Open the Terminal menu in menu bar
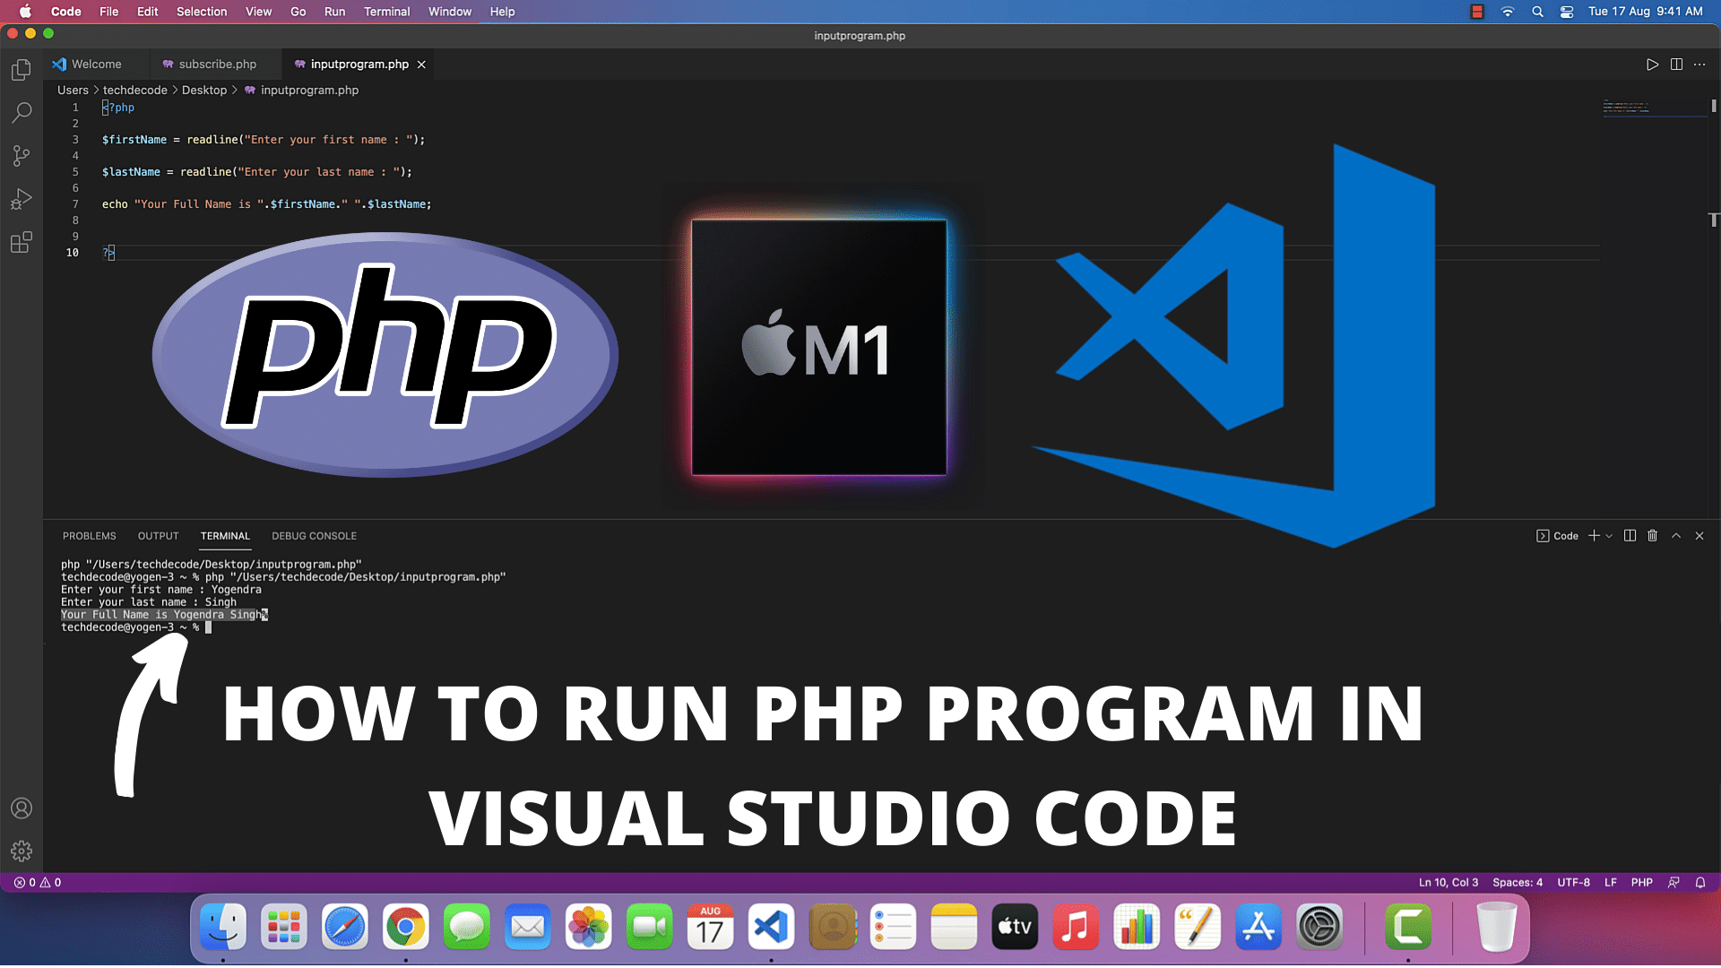The width and height of the screenshot is (1721, 968). 385,11
